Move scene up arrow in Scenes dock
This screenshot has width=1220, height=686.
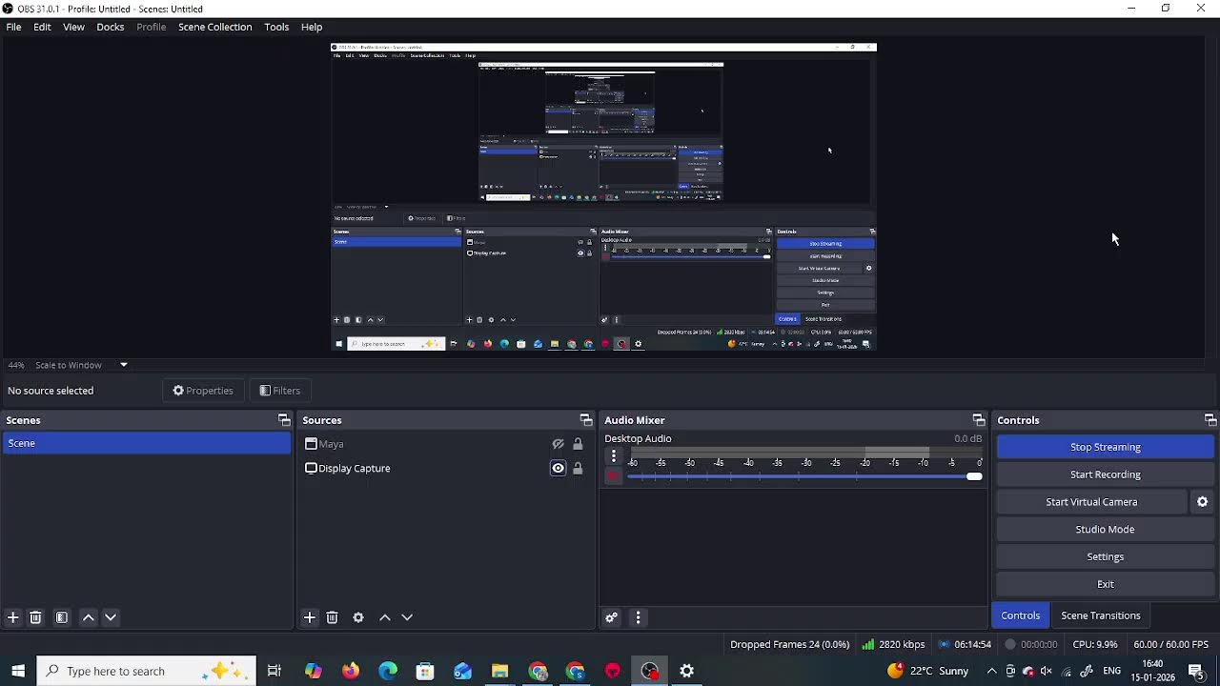(89, 617)
